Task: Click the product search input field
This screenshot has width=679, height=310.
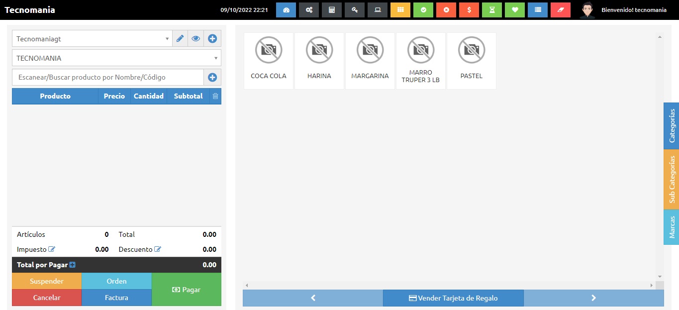Action: pos(108,77)
